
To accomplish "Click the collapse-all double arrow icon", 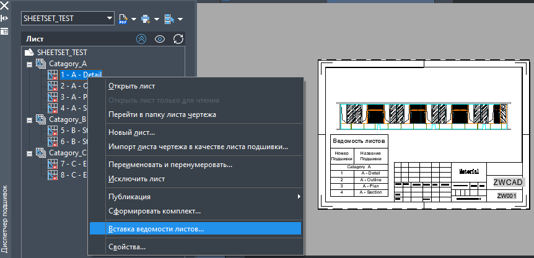I will [141, 39].
